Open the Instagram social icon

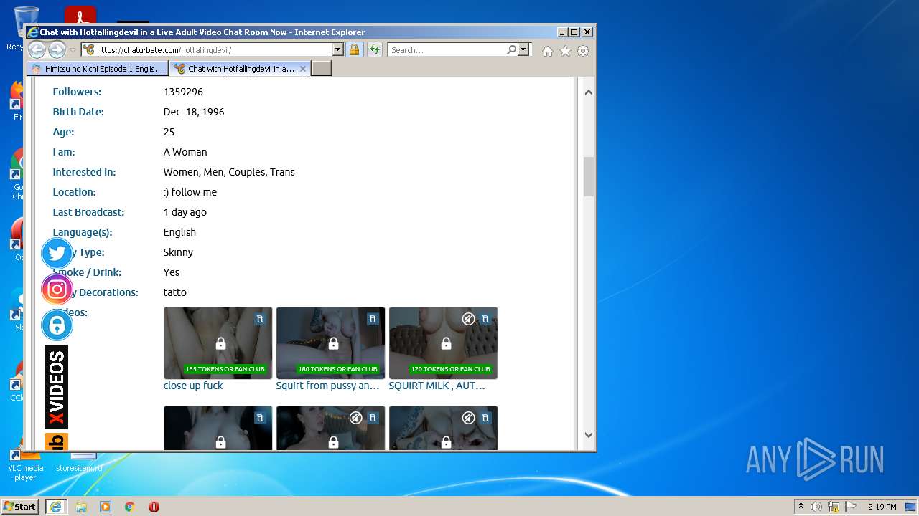(57, 290)
